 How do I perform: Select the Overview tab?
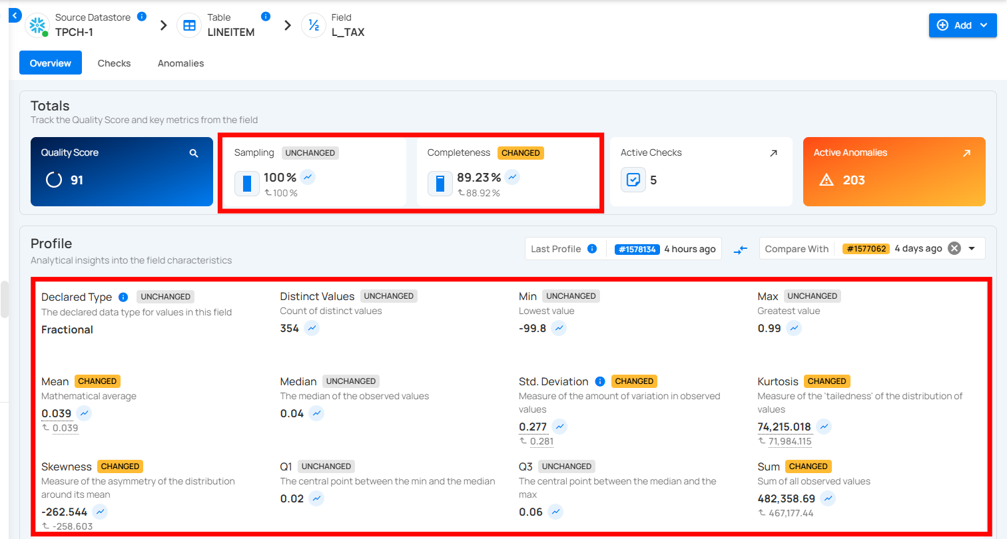[51, 63]
